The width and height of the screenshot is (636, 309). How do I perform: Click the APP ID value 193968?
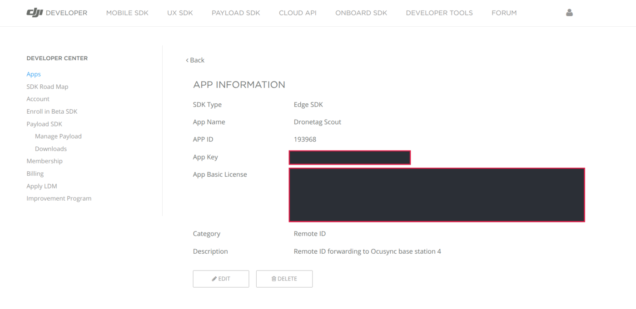point(305,139)
